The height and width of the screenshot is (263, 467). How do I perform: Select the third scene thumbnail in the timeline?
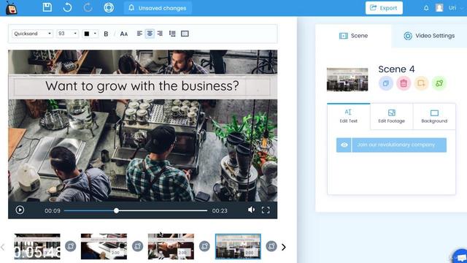[x=171, y=246]
